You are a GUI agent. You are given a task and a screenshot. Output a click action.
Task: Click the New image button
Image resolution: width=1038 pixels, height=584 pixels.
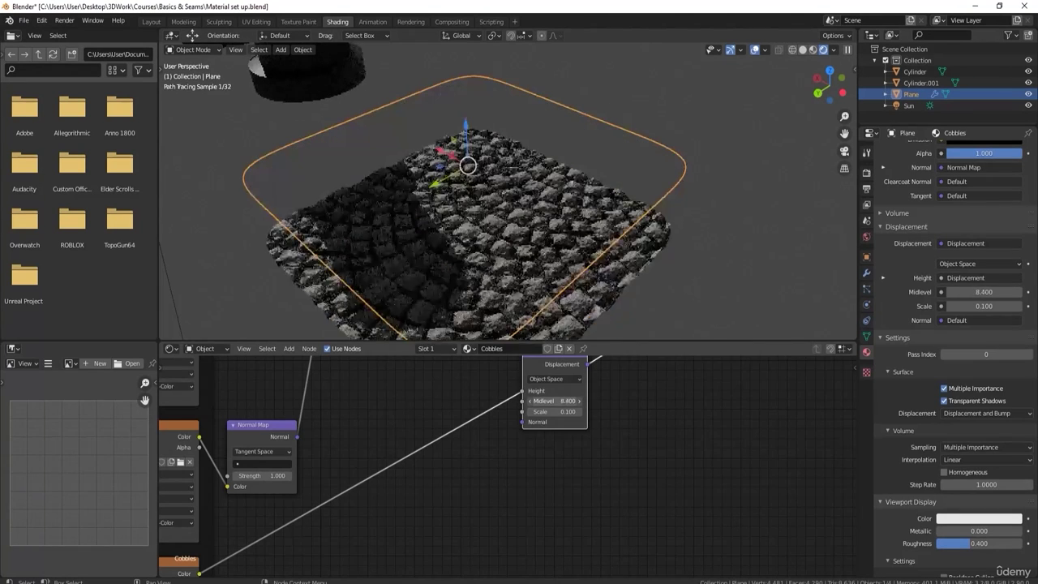tap(95, 363)
